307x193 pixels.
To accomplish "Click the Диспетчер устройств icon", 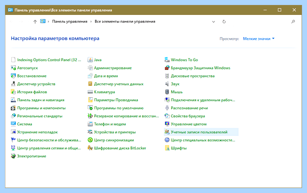I will 13,84.
